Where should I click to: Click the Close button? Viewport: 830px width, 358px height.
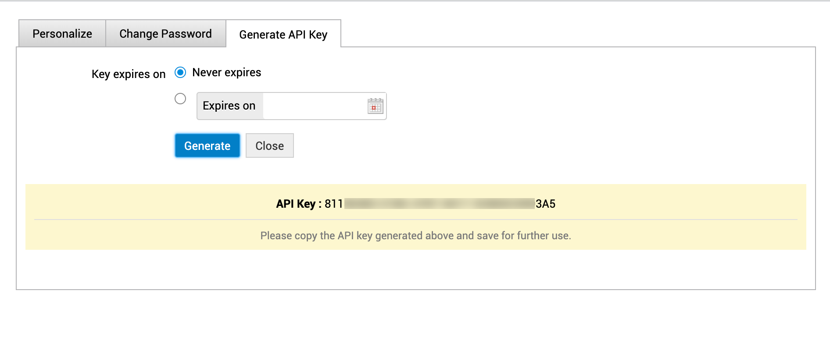tap(269, 145)
